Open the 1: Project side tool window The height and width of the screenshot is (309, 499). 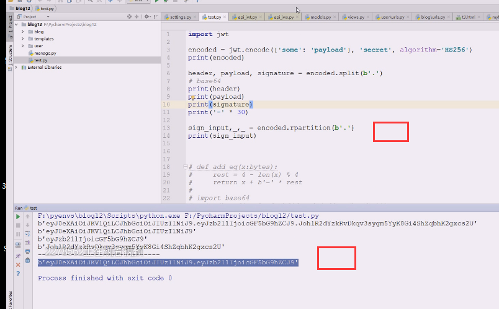pyautogui.click(x=10, y=26)
